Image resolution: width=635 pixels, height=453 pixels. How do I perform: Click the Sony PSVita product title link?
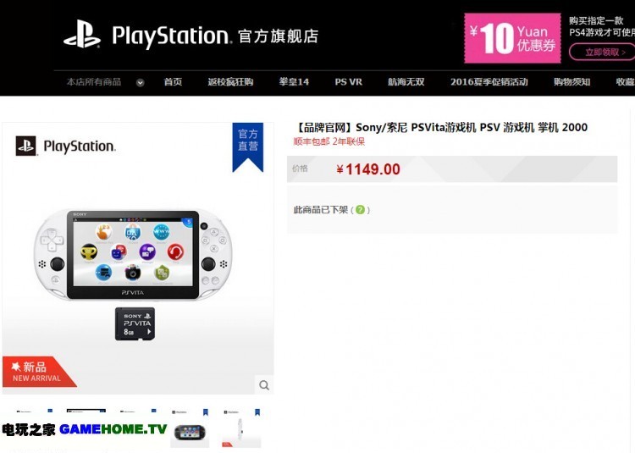pyautogui.click(x=441, y=128)
